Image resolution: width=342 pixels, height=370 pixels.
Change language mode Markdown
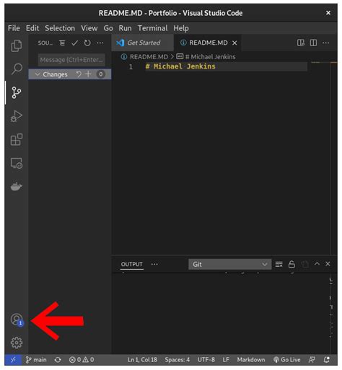pyautogui.click(x=251, y=360)
